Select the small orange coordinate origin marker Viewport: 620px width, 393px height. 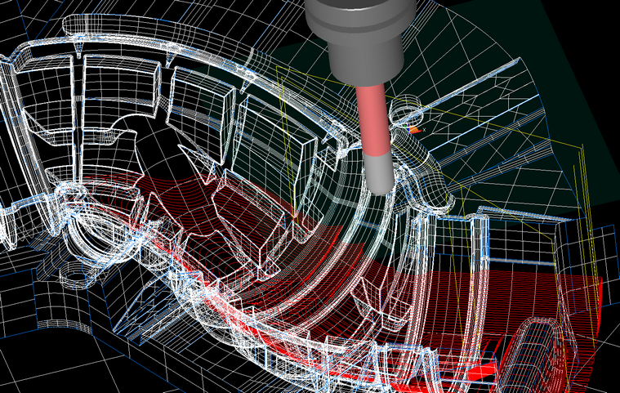tap(413, 130)
